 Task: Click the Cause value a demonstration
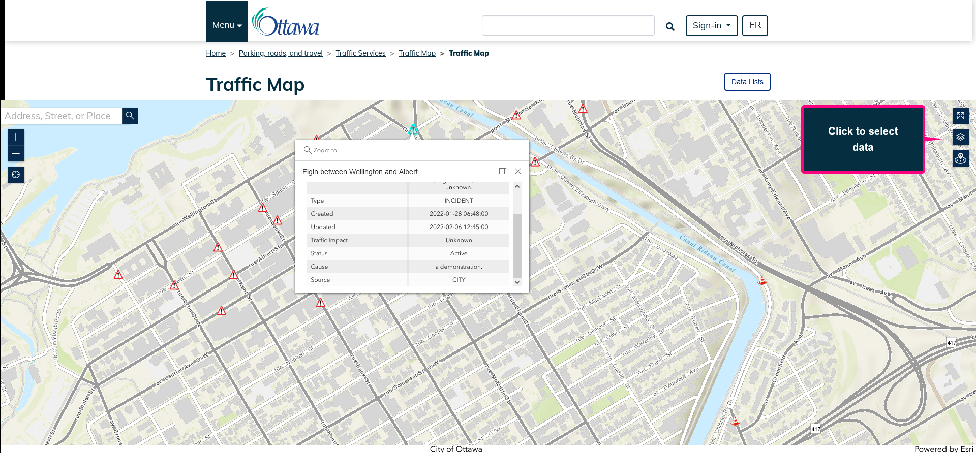click(x=459, y=267)
